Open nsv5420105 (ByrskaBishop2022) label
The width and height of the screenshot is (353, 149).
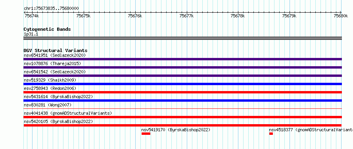tap(58, 121)
